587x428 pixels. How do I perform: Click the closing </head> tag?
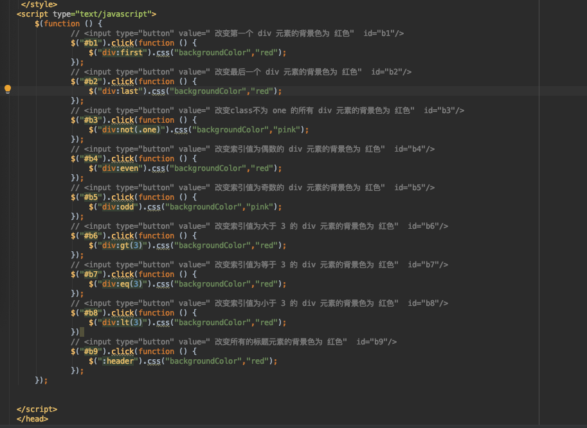pyautogui.click(x=33, y=419)
